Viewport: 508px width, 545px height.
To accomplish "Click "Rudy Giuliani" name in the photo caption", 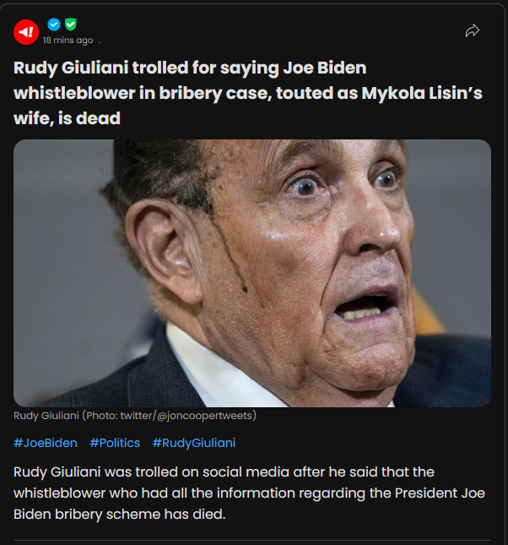I will (47, 416).
